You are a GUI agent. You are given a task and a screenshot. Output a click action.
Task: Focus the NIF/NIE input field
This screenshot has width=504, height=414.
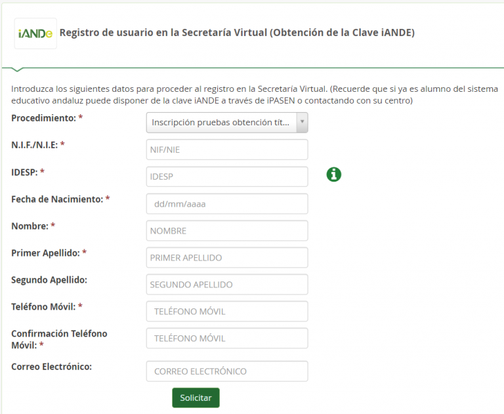[x=226, y=150]
